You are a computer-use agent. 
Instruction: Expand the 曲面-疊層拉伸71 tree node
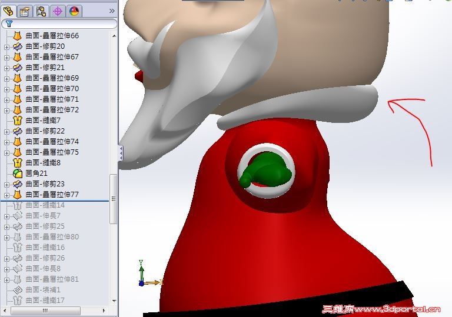[6, 100]
